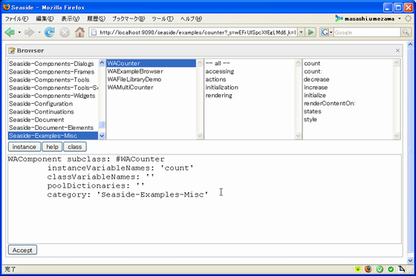The width and height of the screenshot is (416, 276).
Task: Open the 表示 (View) menu
Action: tap(71, 19)
